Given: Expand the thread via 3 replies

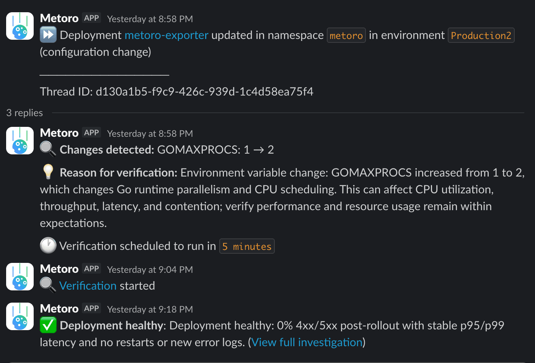Looking at the screenshot, I should (24, 112).
